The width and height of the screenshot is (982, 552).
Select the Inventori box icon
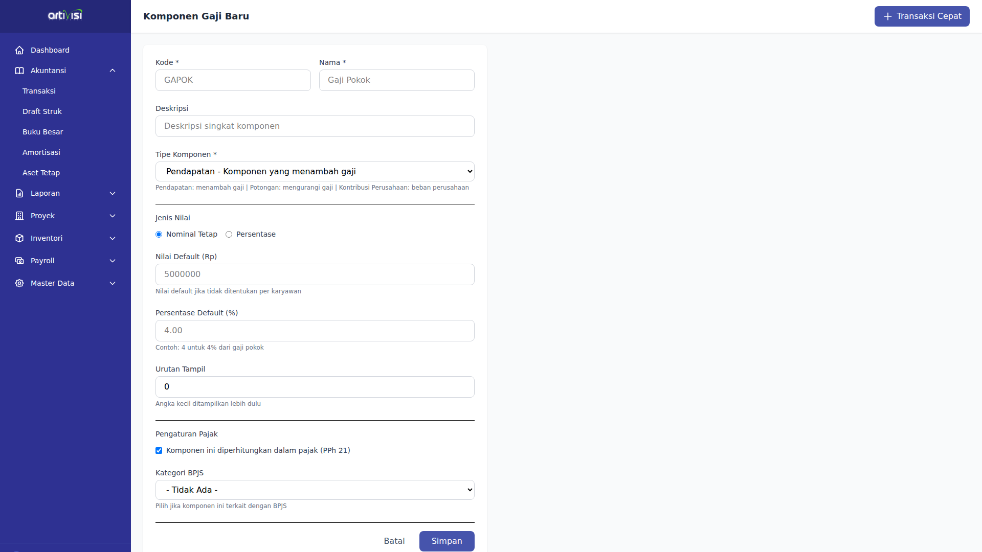point(19,238)
